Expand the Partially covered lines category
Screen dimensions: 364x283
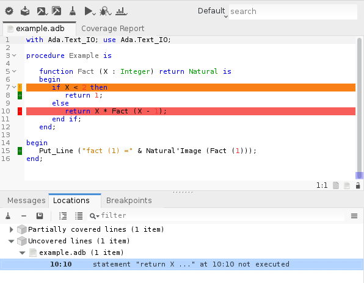point(11,229)
